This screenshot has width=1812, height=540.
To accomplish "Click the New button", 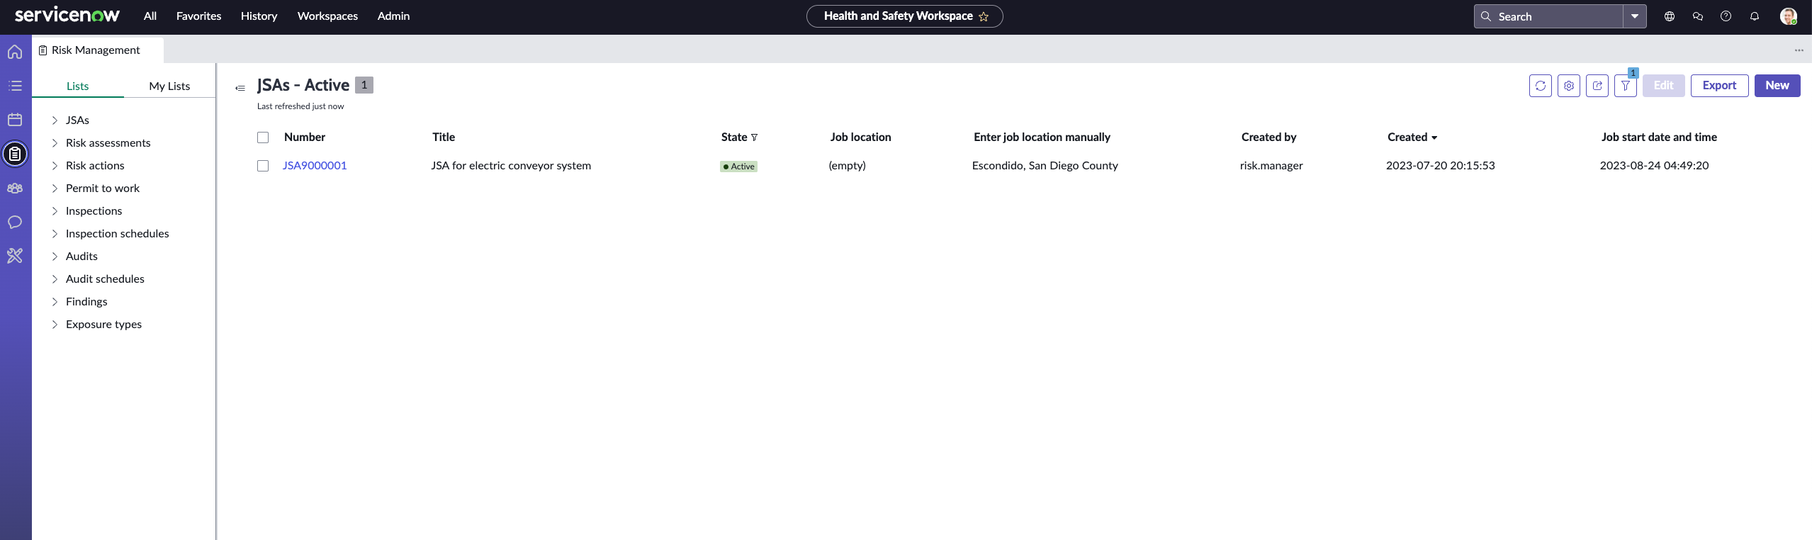I will [x=1777, y=86].
